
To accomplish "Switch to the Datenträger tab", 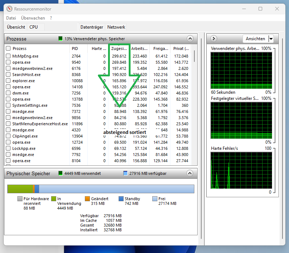I will click(92, 27).
